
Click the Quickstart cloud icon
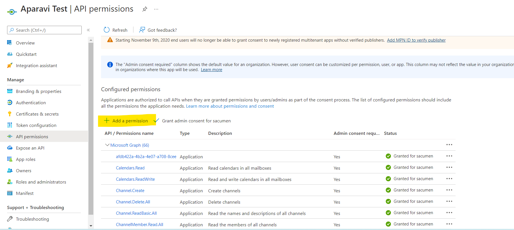tap(10, 54)
